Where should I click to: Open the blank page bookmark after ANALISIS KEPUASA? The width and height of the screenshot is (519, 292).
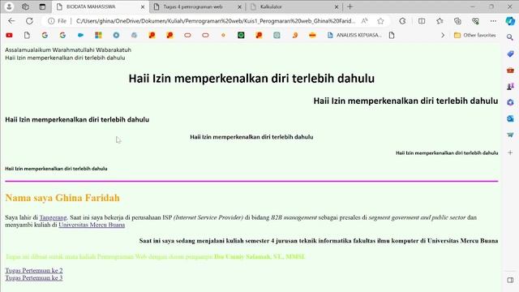coord(392,35)
